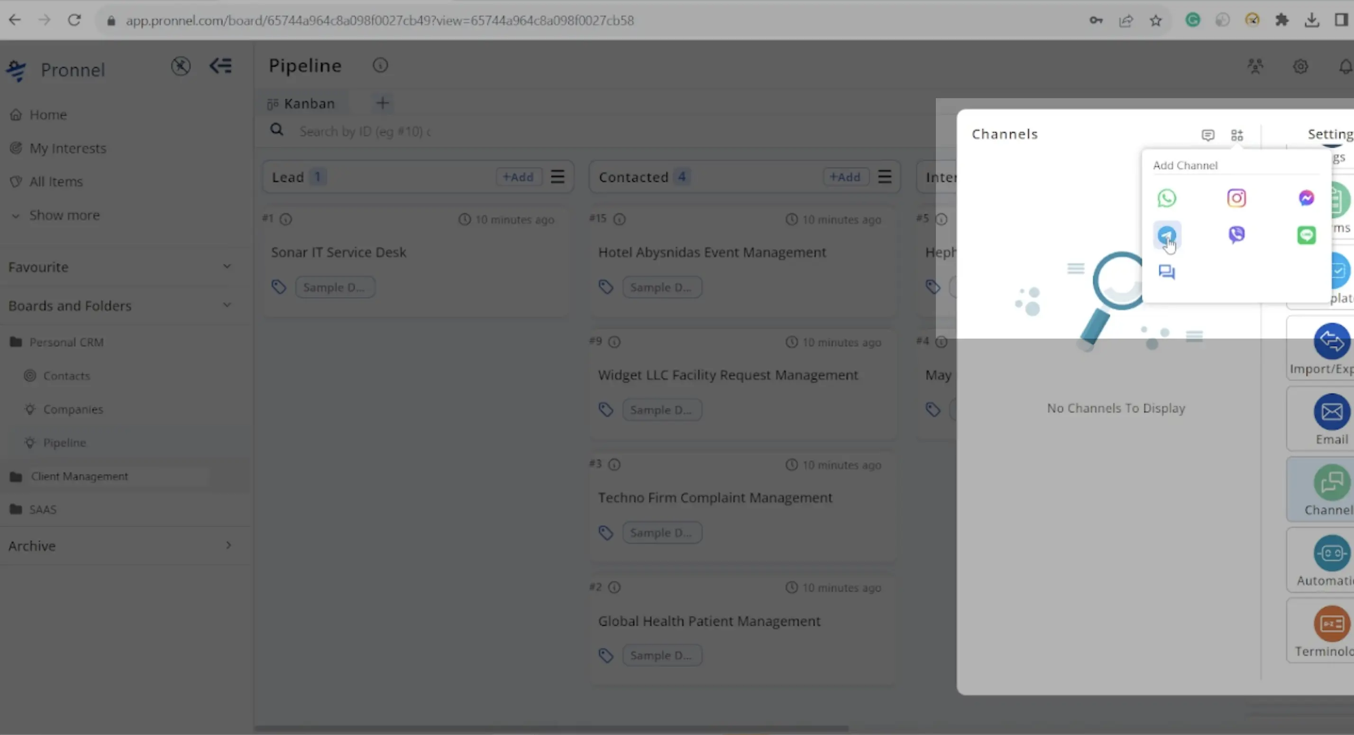Click the pin sidebar icon
The height and width of the screenshot is (735, 1354).
[x=180, y=66]
